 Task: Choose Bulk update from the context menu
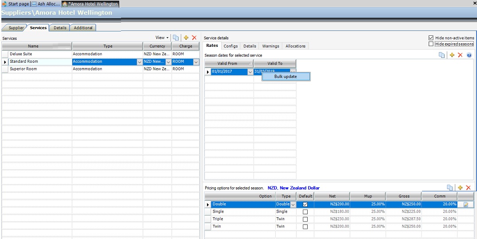pyautogui.click(x=286, y=76)
